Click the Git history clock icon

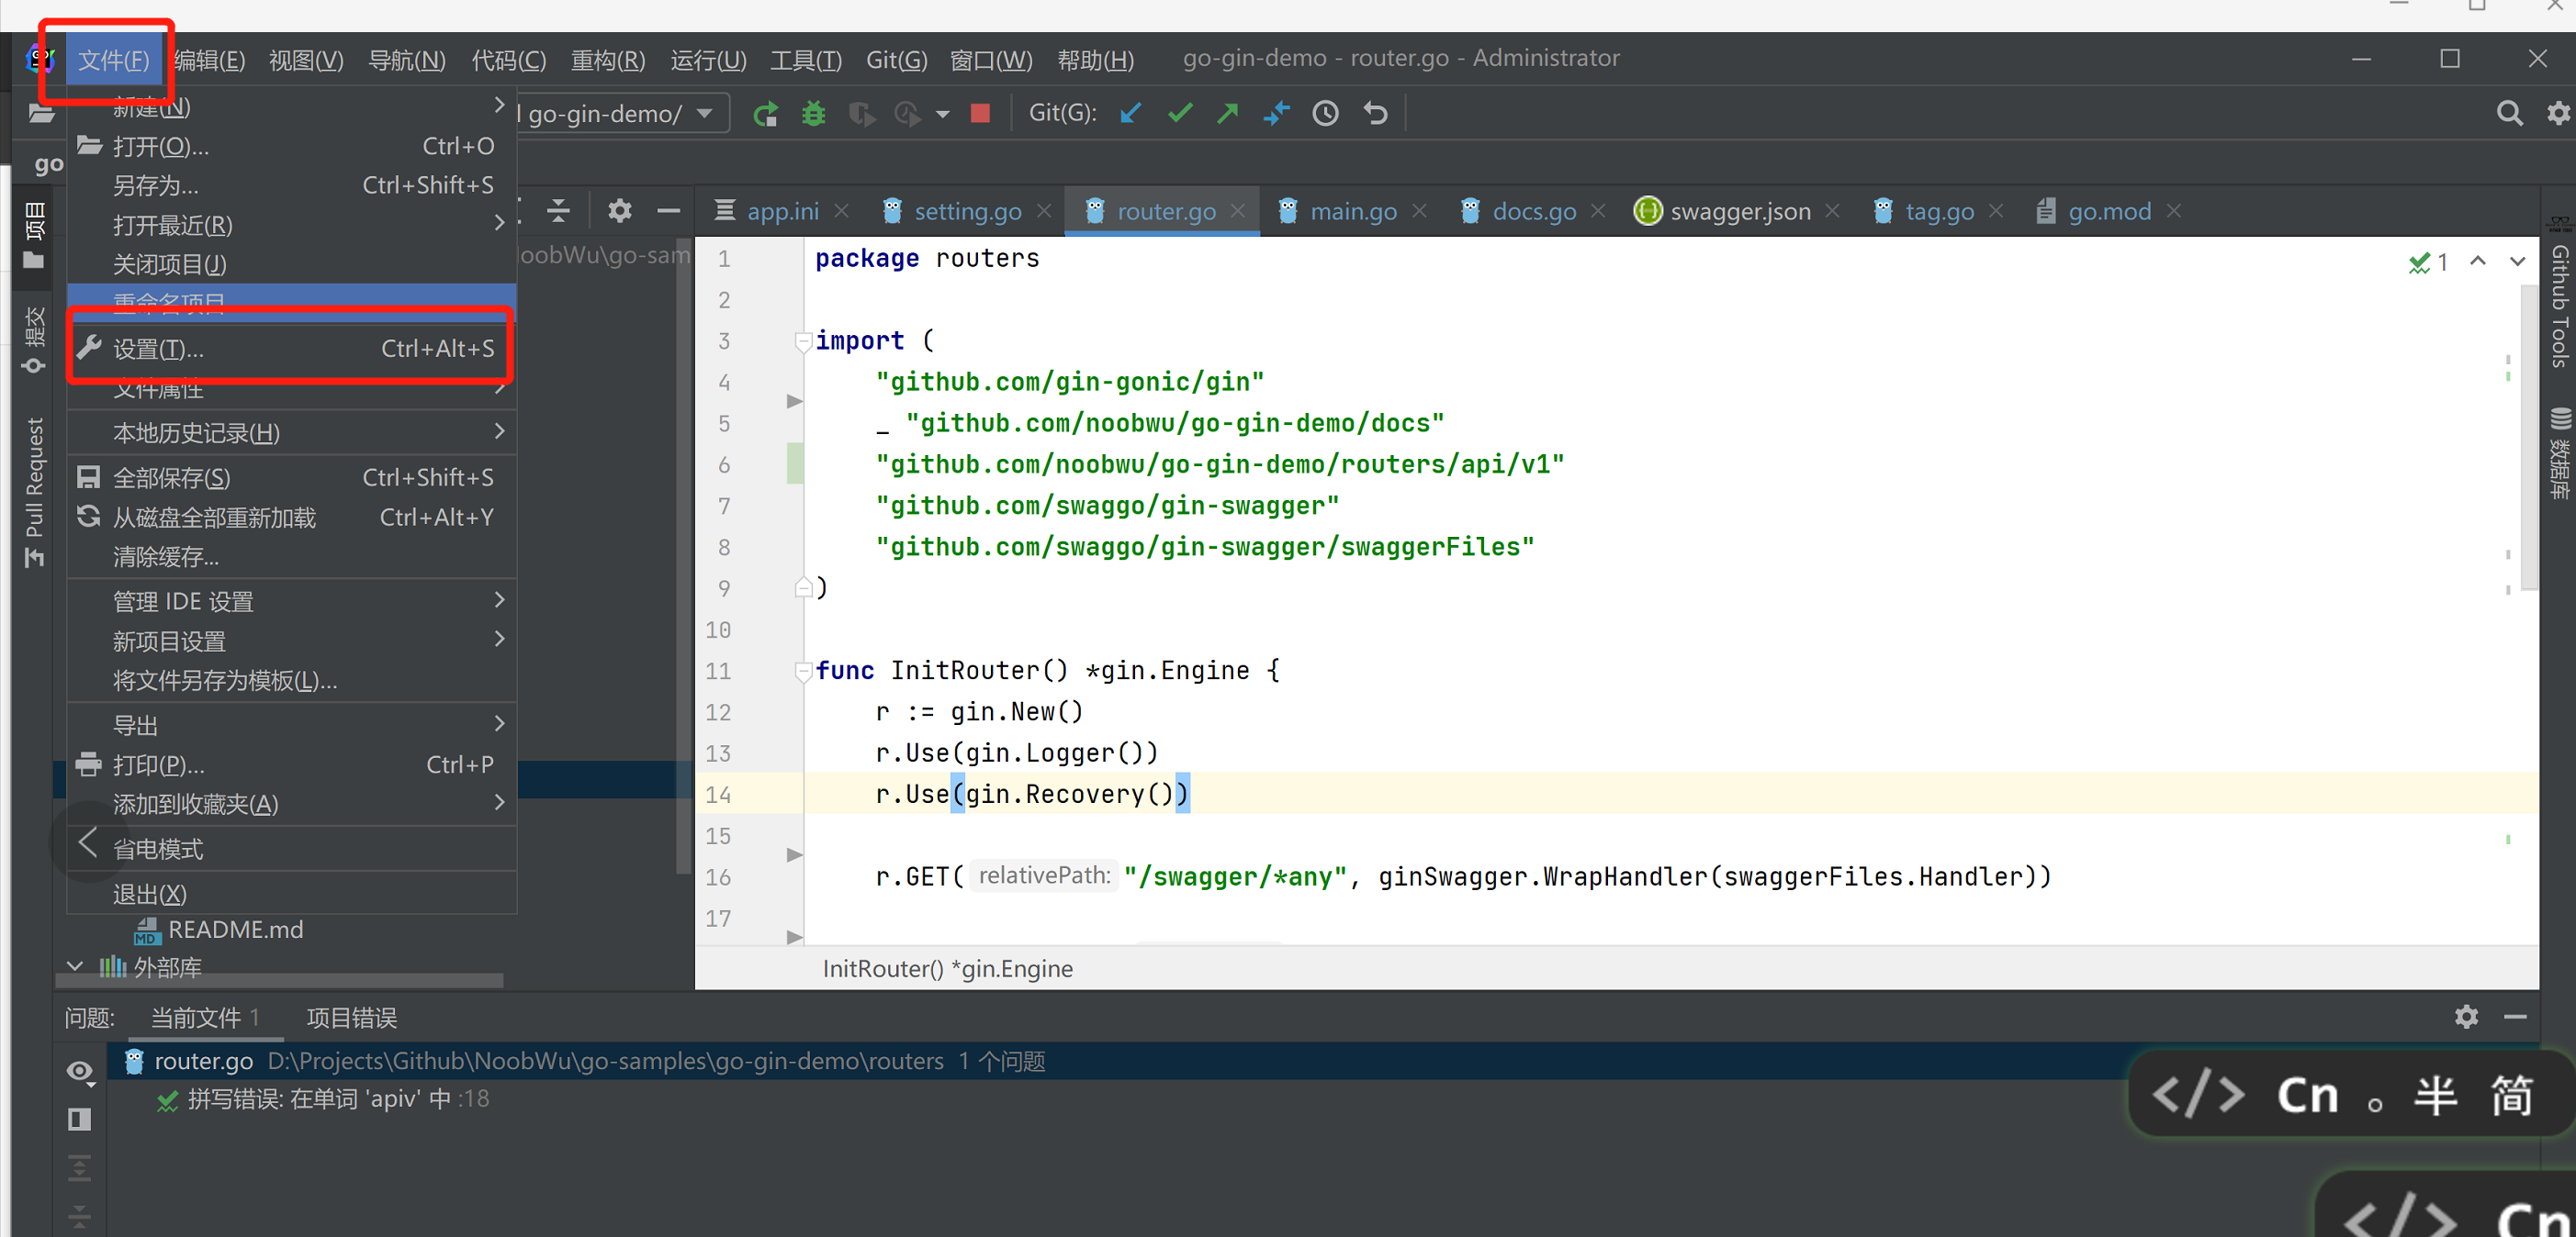coord(1325,114)
